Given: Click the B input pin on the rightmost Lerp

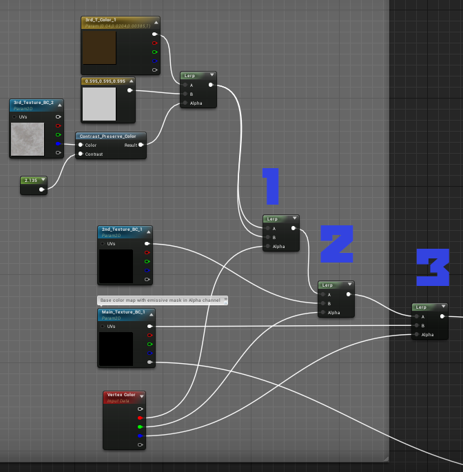Looking at the screenshot, I should pyautogui.click(x=416, y=325).
